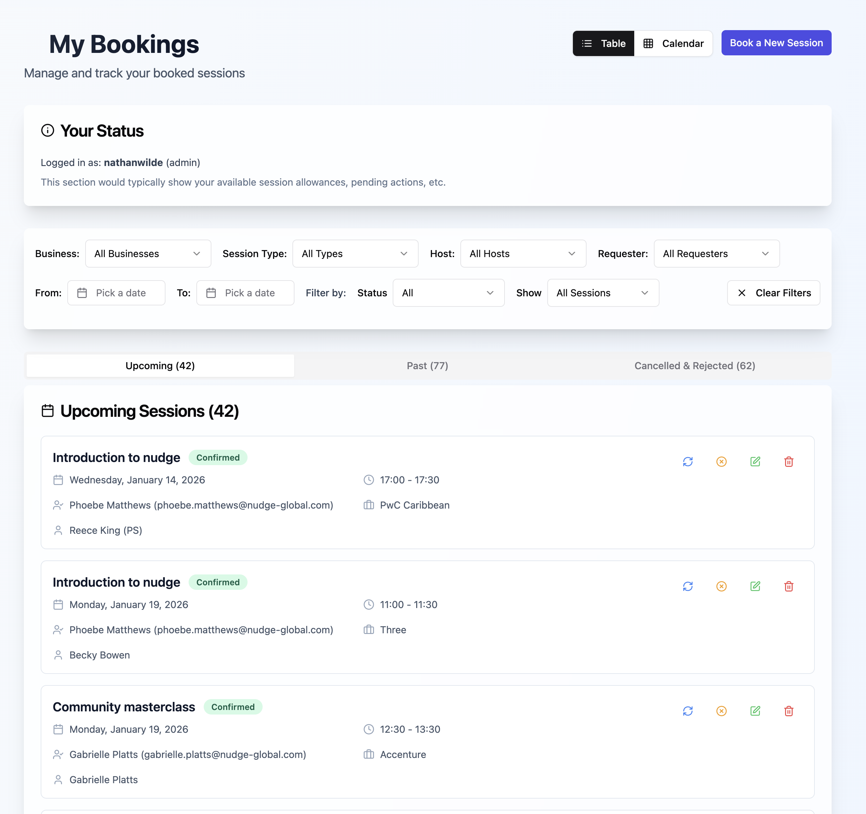Viewport: 866px width, 814px height.
Task: Click the time 12:30 - 13:30
Action: coord(410,729)
